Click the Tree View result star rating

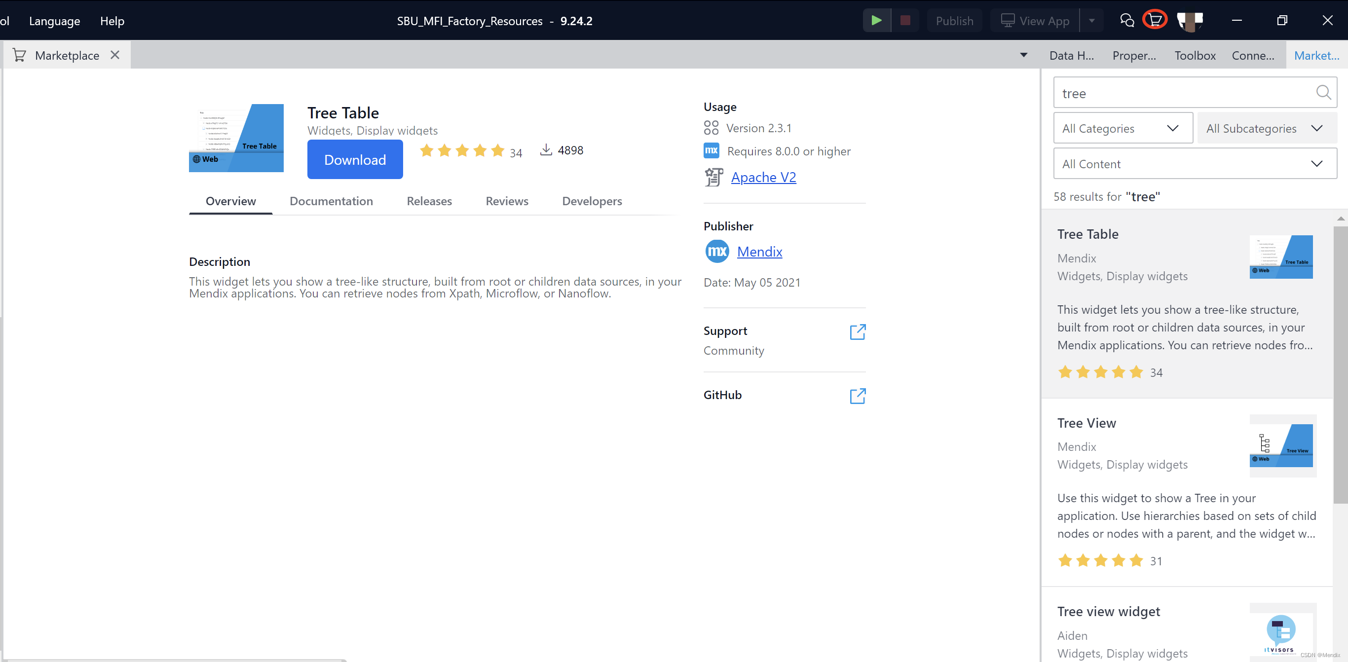coord(1100,561)
